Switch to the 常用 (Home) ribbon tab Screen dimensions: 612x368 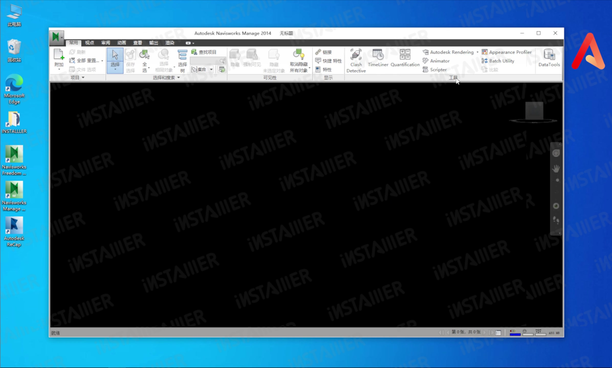[x=73, y=42]
